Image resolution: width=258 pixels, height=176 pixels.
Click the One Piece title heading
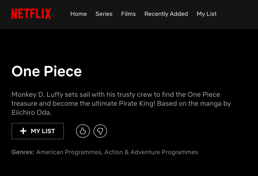pyautogui.click(x=47, y=72)
